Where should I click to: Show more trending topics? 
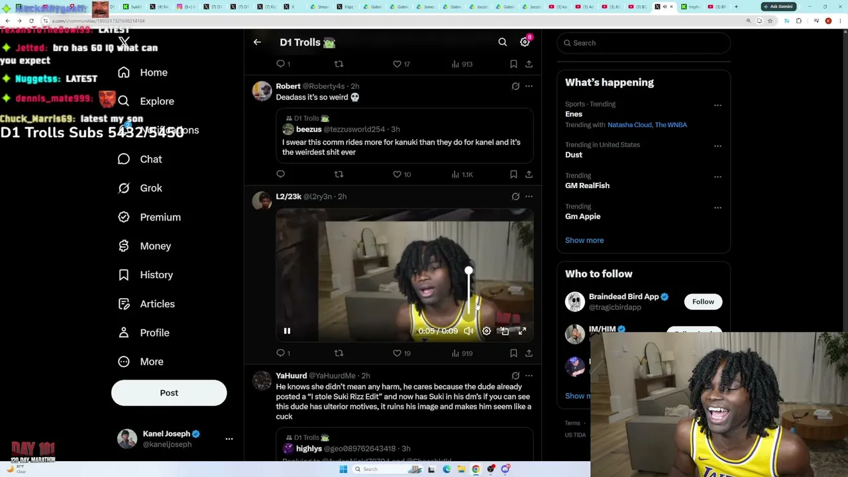[584, 240]
